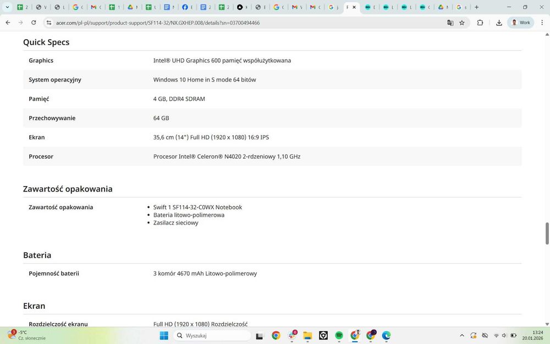Viewport: 550px width, 344px height.
Task: Click the Pojemność baterii label
Action: pyautogui.click(x=54, y=274)
